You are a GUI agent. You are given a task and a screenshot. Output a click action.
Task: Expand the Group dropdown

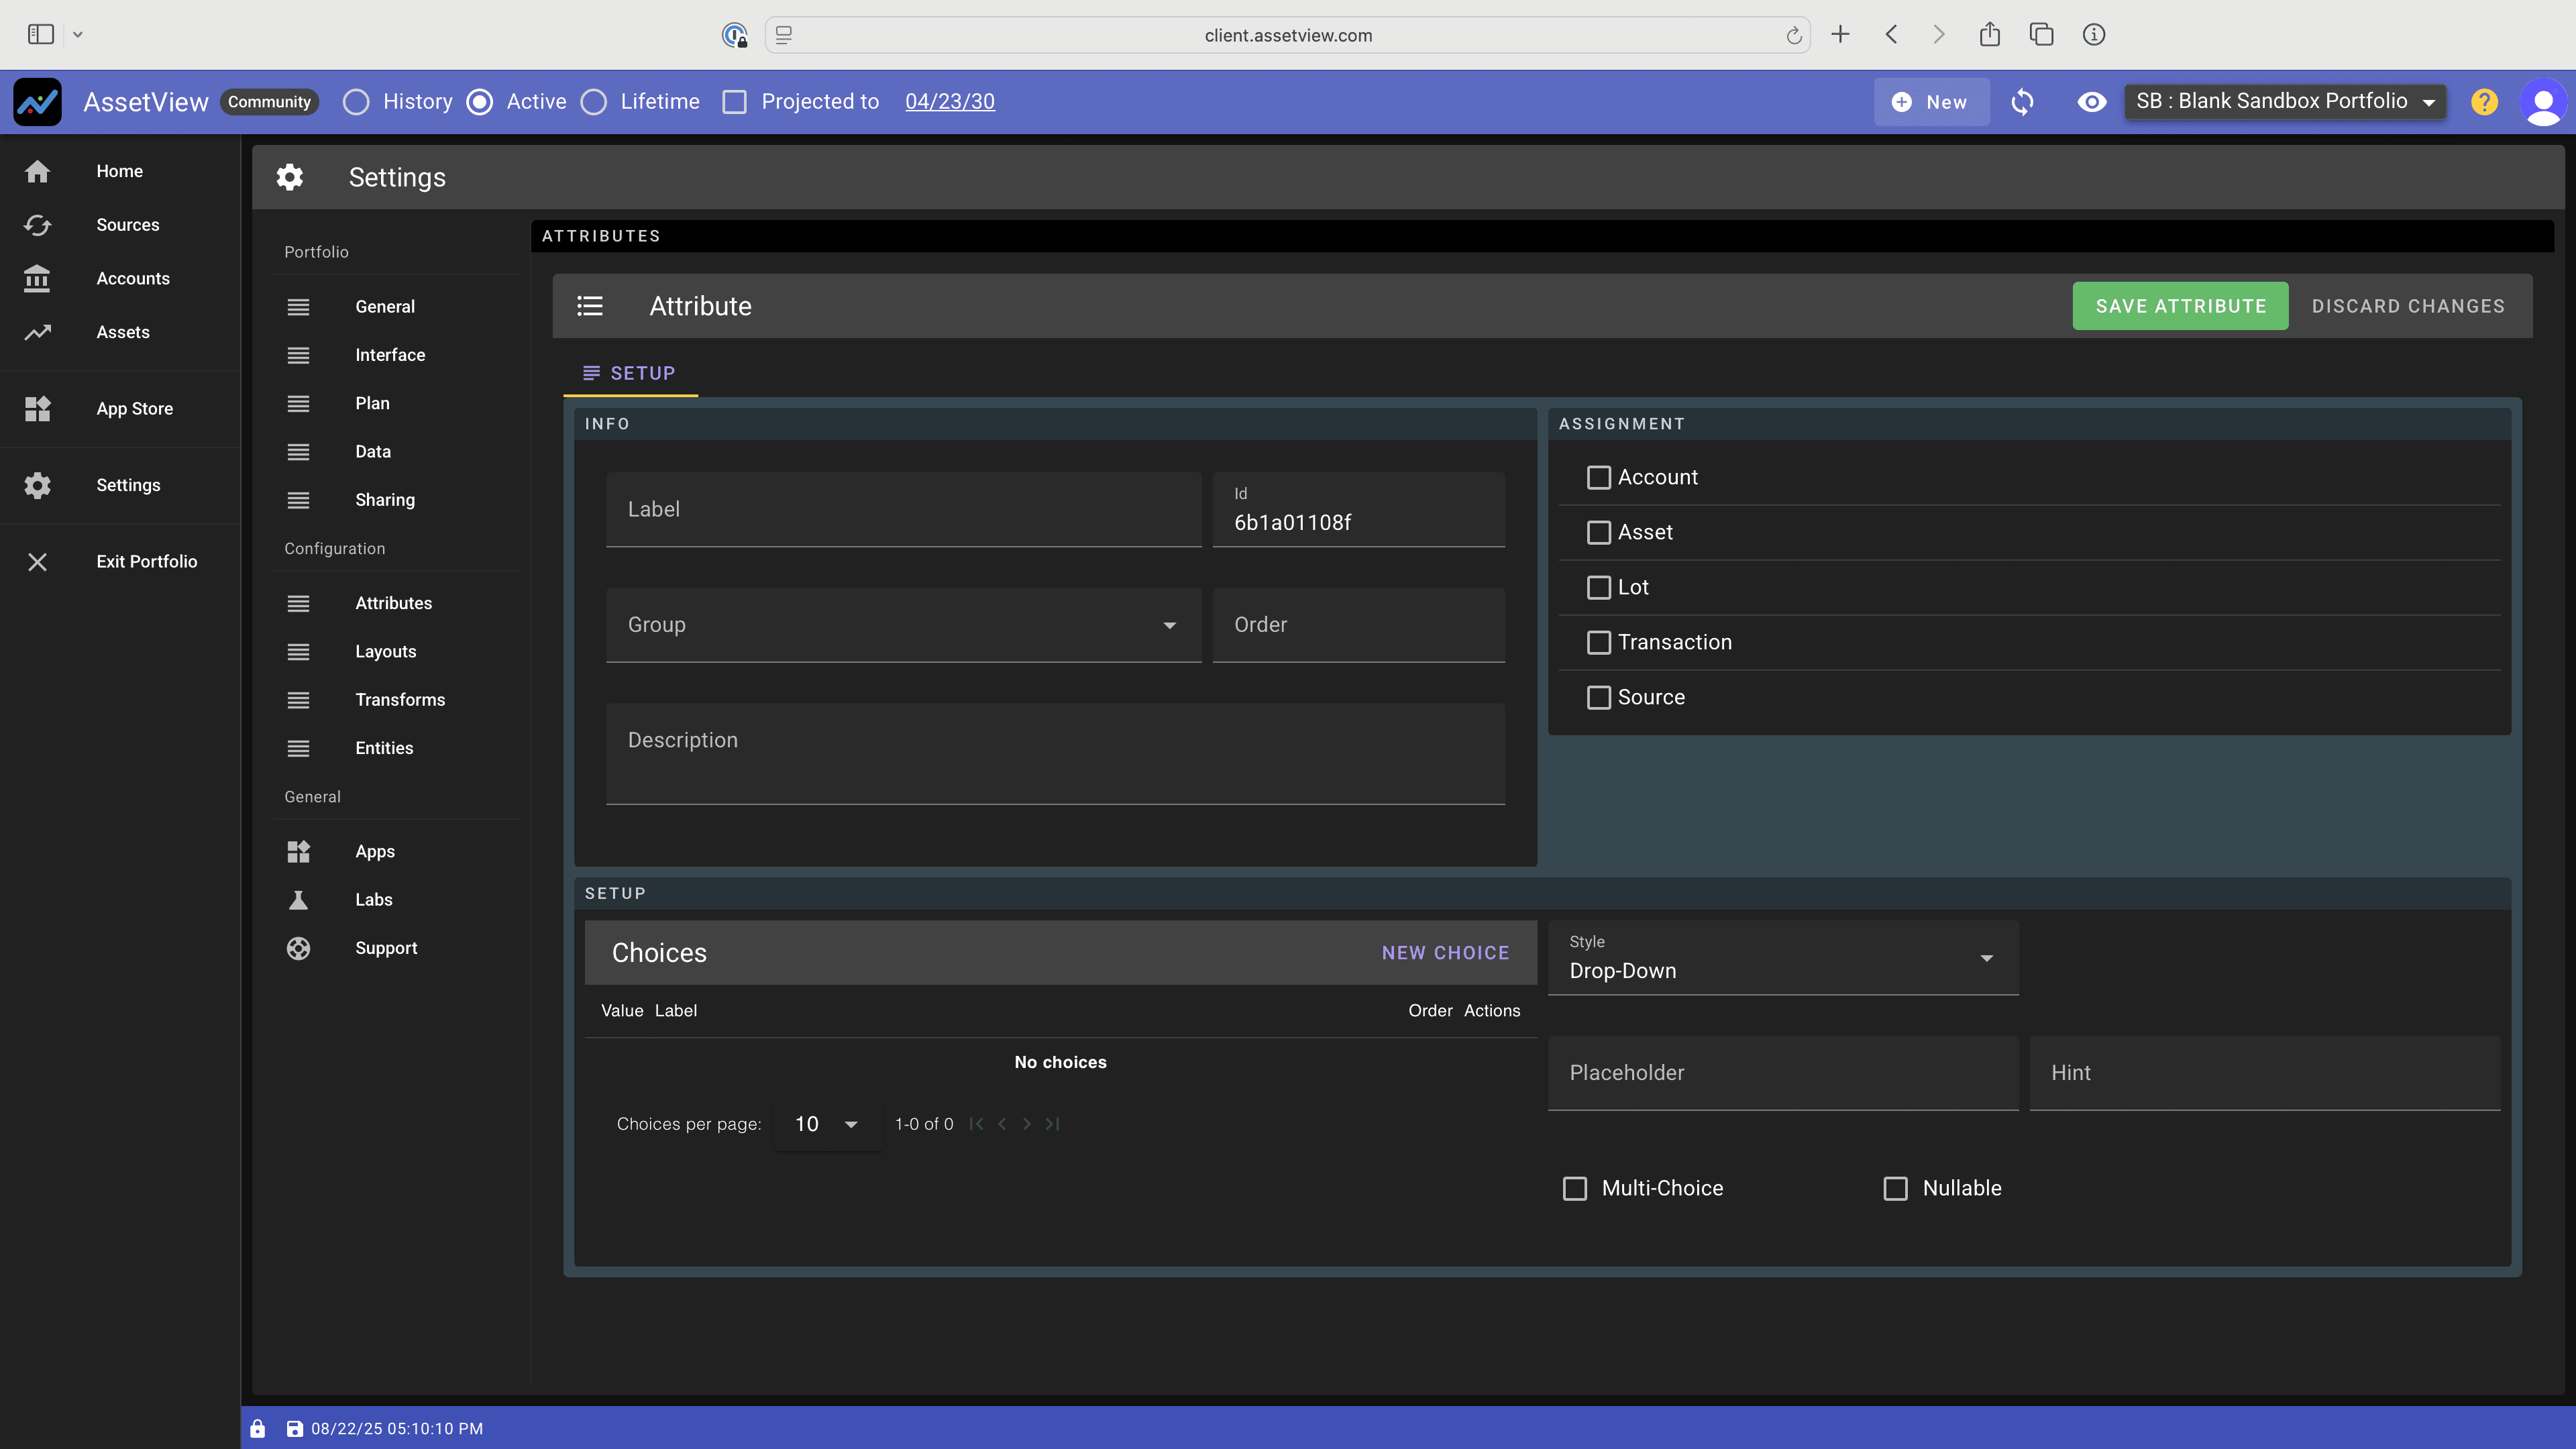903,625
